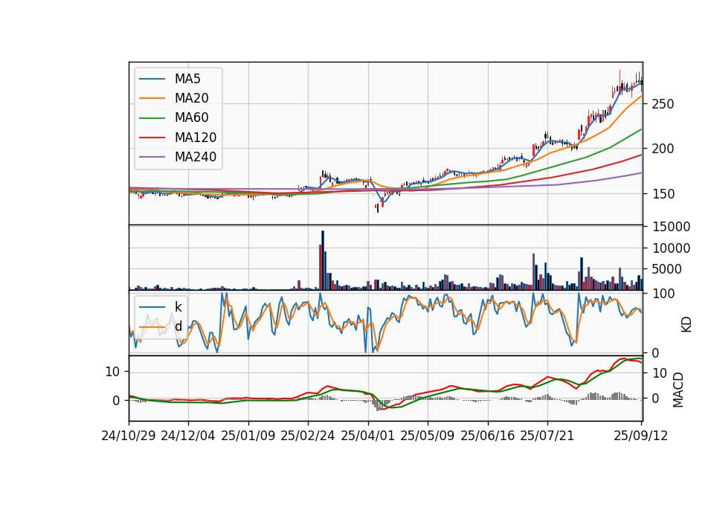
Task: Click the left MACD axis 0 label
Action: coord(116,401)
